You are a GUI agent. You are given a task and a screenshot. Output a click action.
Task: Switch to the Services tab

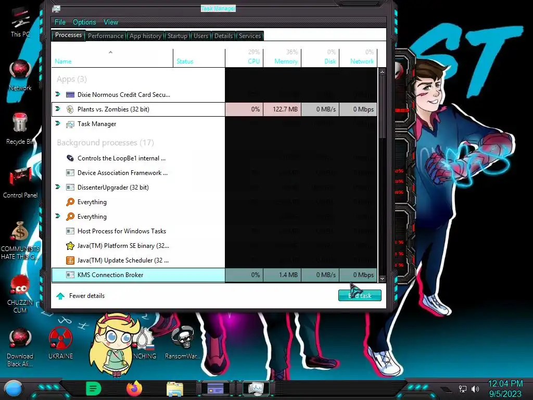(250, 36)
